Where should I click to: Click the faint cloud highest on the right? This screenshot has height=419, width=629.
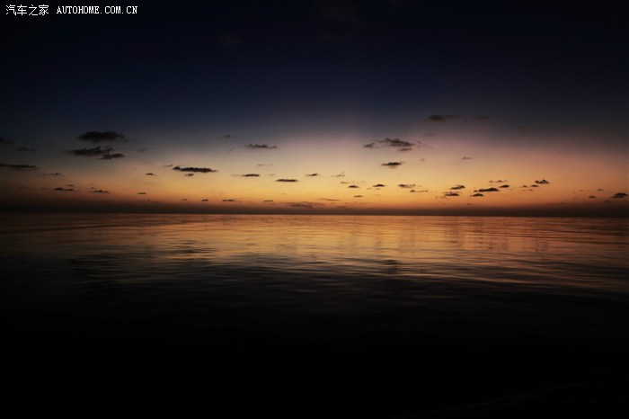[x=440, y=118]
